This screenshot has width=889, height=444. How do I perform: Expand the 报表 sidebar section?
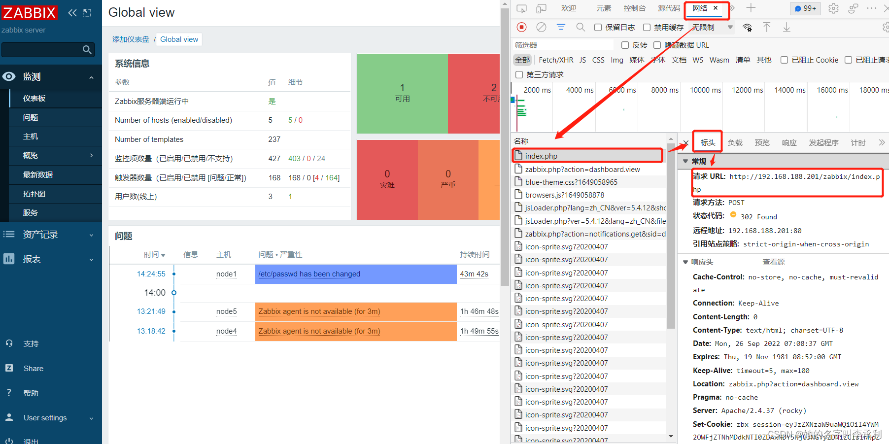click(91, 260)
